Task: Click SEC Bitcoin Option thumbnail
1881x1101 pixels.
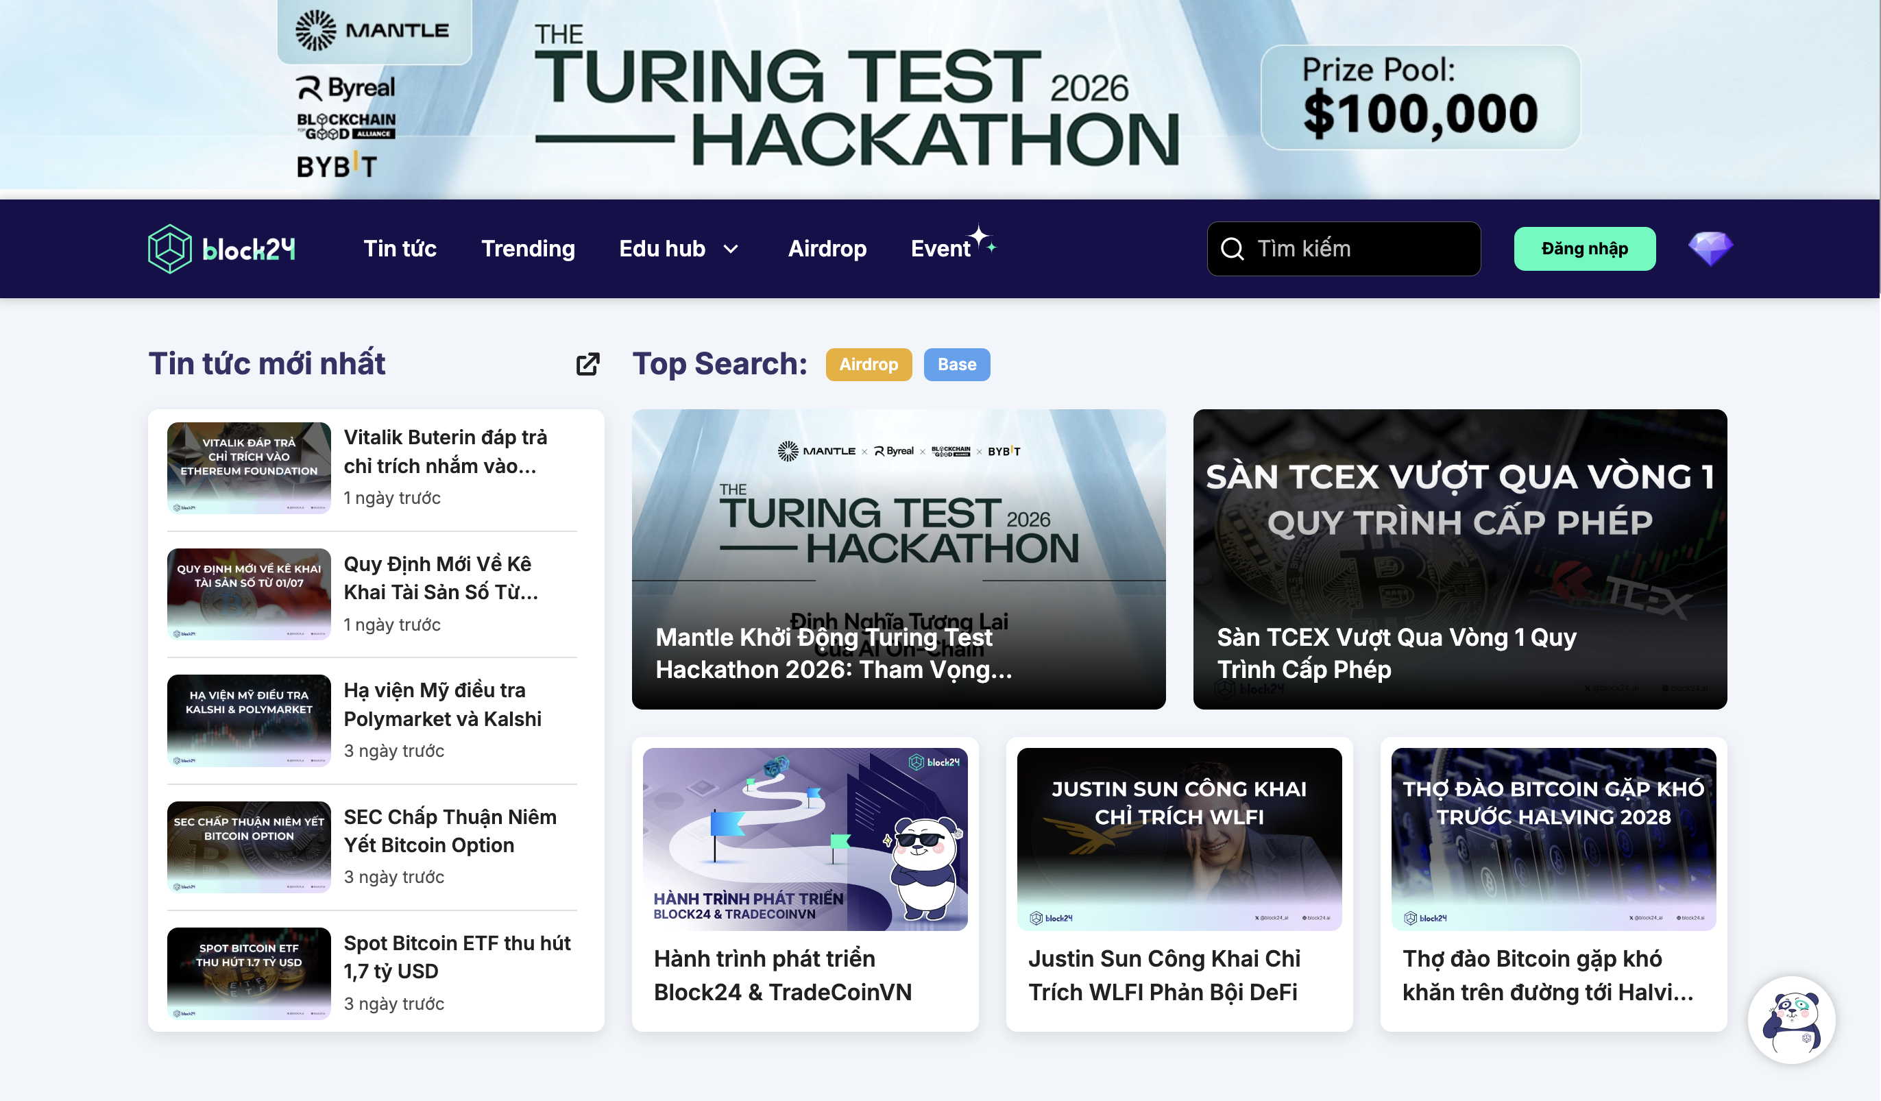Action: pyautogui.click(x=249, y=847)
